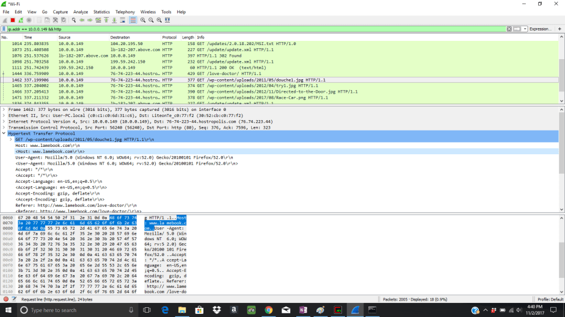This screenshot has height=317, width=565.
Task: Open capture options from the toolbar
Action: 29,20
